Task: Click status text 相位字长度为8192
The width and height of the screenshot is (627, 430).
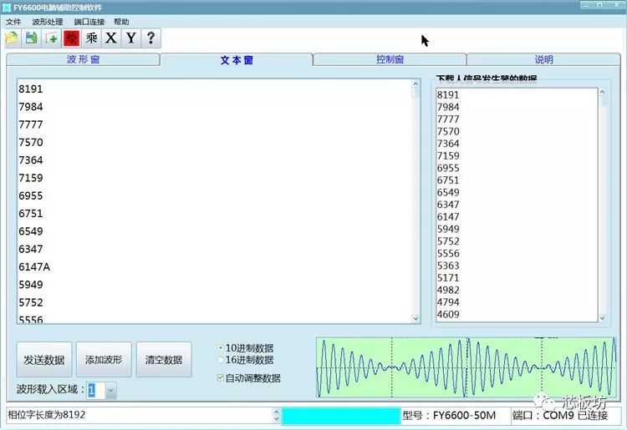Action: [46, 415]
